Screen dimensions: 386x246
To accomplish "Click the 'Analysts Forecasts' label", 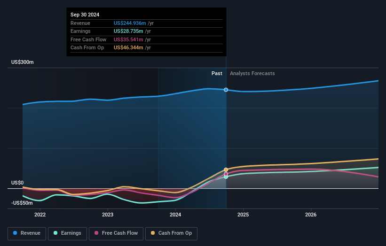I will click(x=252, y=73).
